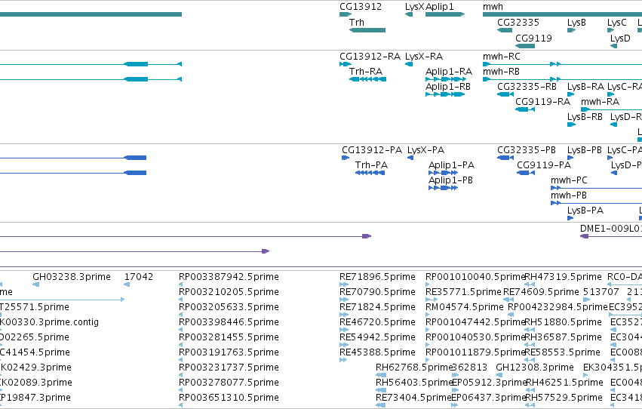
Task: Click the RH57529.5prime EST label
Action: (564, 398)
